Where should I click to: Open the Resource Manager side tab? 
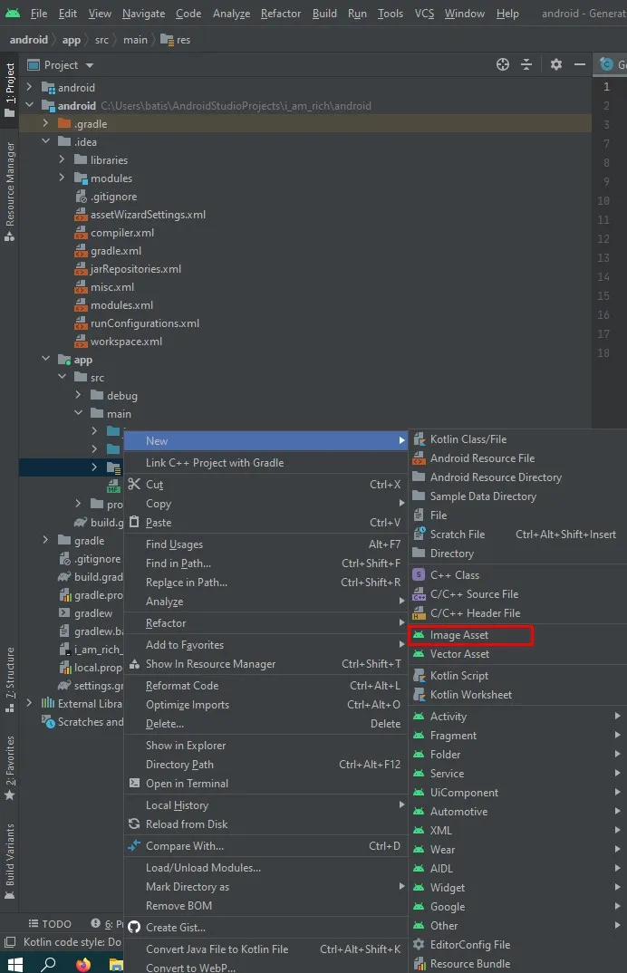point(9,191)
